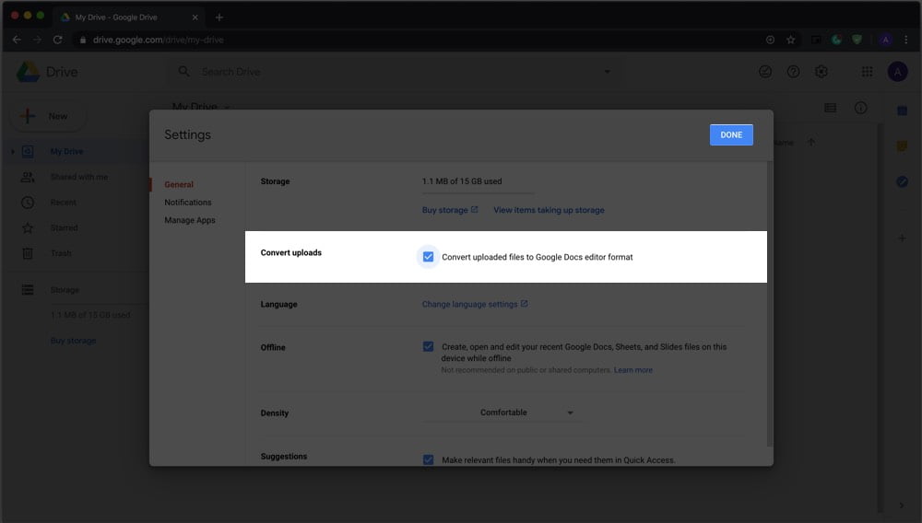922x523 pixels.
Task: Click the Google Drive logo
Action: pos(28,72)
